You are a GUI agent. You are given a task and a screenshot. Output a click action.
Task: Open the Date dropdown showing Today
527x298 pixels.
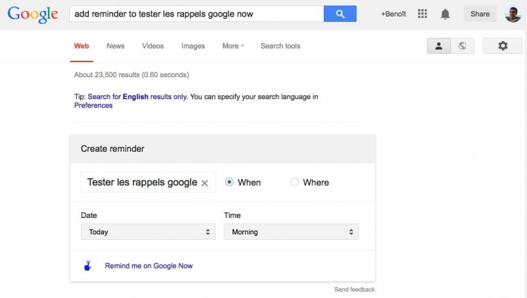(x=148, y=232)
